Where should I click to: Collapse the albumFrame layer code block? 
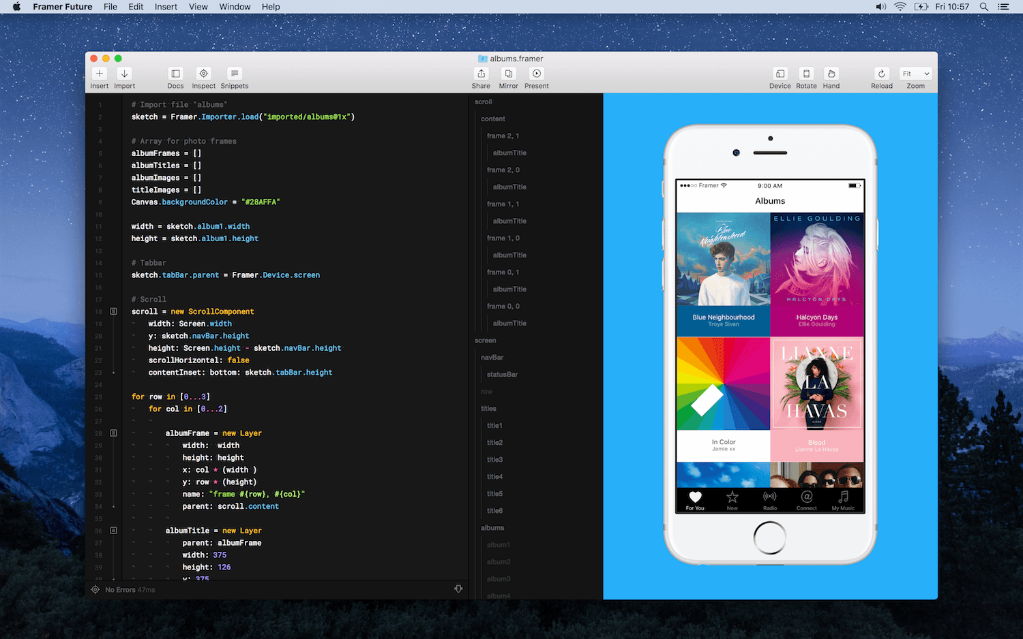click(113, 433)
